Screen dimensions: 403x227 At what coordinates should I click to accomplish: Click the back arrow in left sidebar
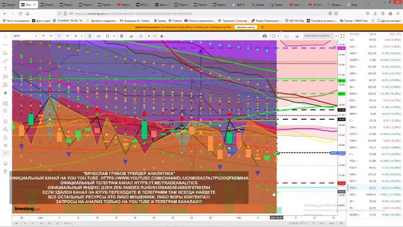(x=6, y=93)
